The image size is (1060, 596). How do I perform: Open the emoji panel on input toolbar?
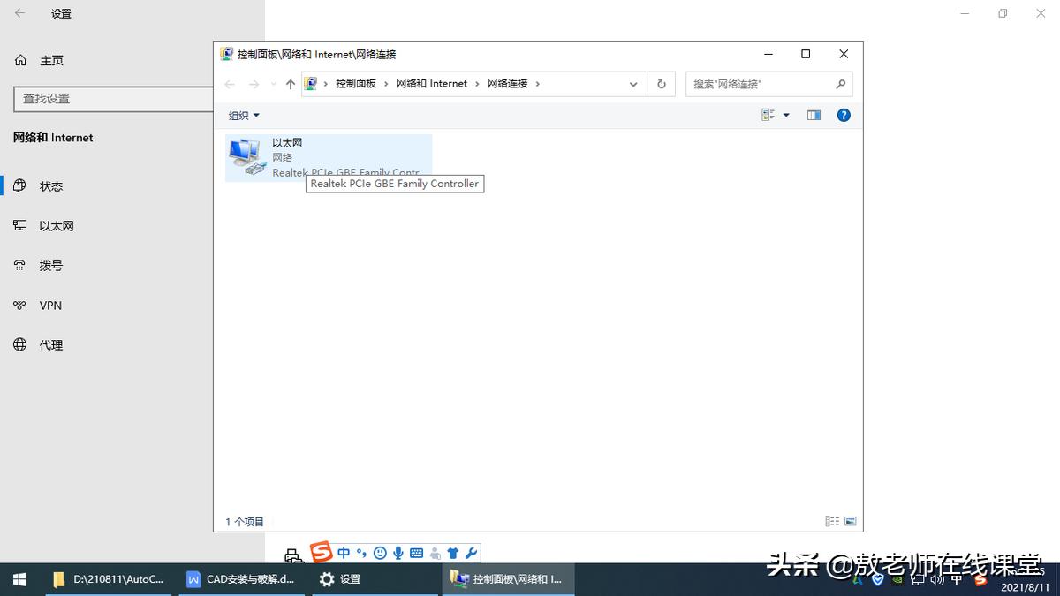click(381, 554)
